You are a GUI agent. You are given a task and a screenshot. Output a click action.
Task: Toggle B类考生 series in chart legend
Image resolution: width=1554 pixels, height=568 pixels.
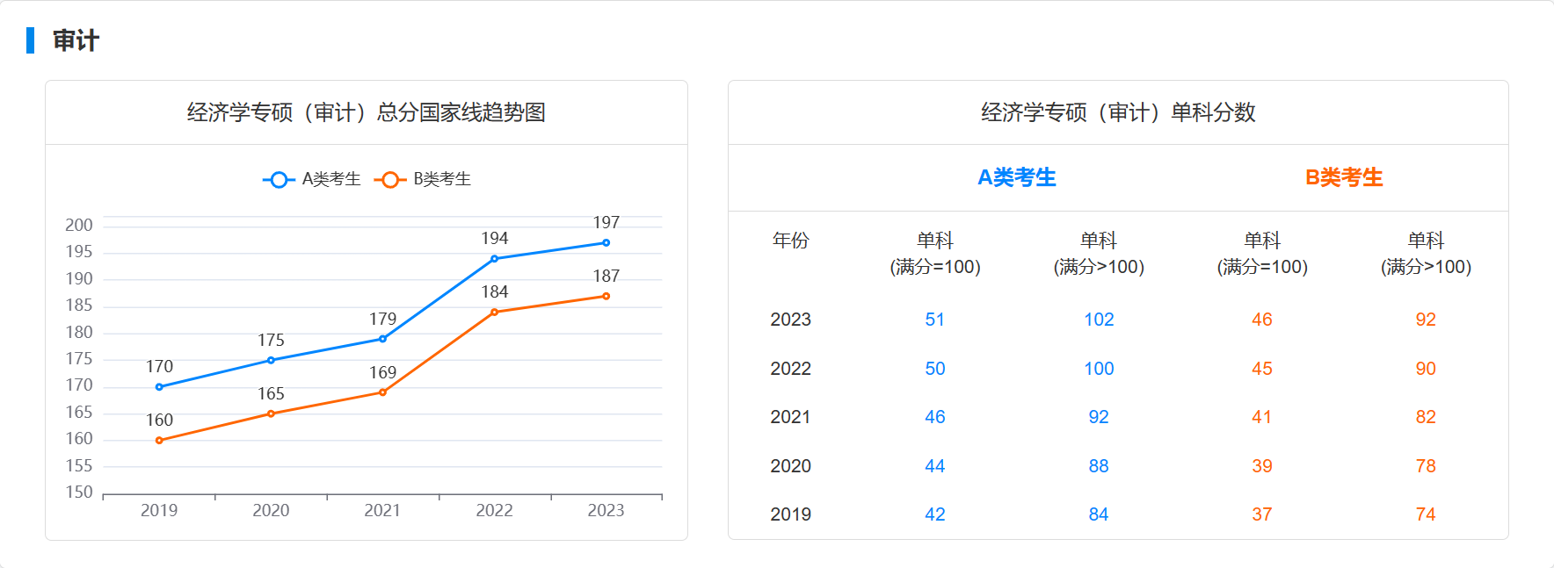pyautogui.click(x=424, y=179)
